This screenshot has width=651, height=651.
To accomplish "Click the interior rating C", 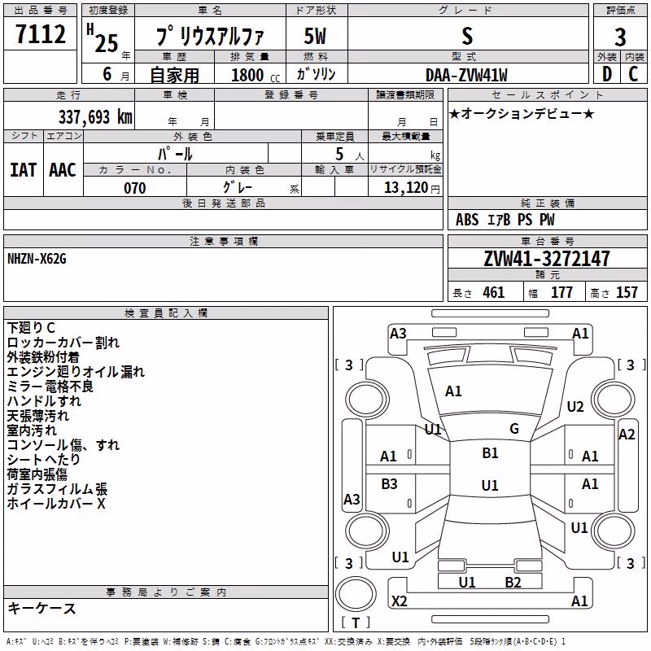I will tap(633, 74).
